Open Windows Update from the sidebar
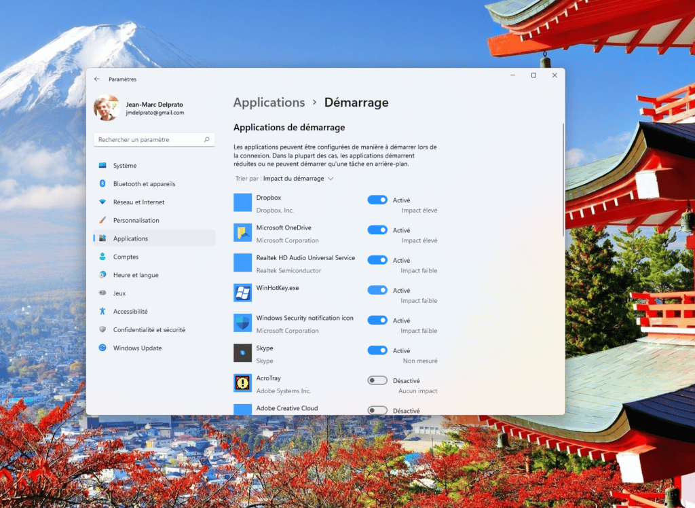695x508 pixels. [139, 348]
